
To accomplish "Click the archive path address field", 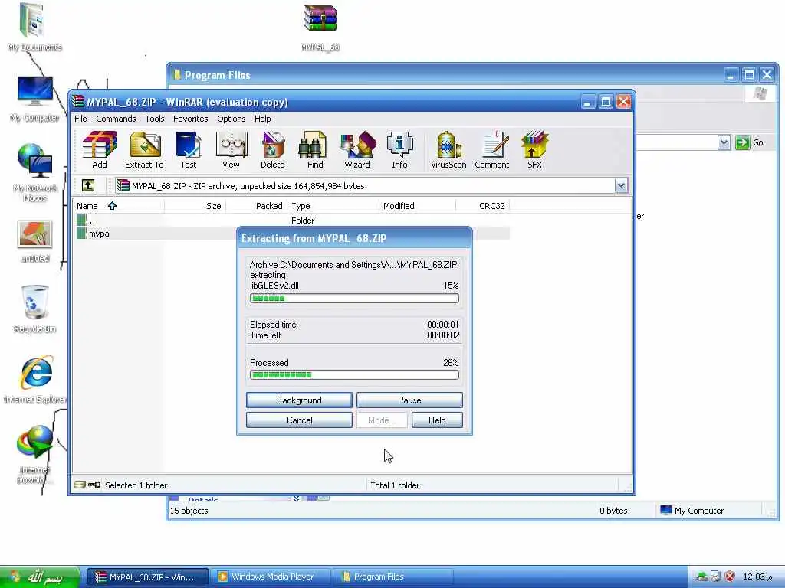I will pyautogui.click(x=366, y=185).
